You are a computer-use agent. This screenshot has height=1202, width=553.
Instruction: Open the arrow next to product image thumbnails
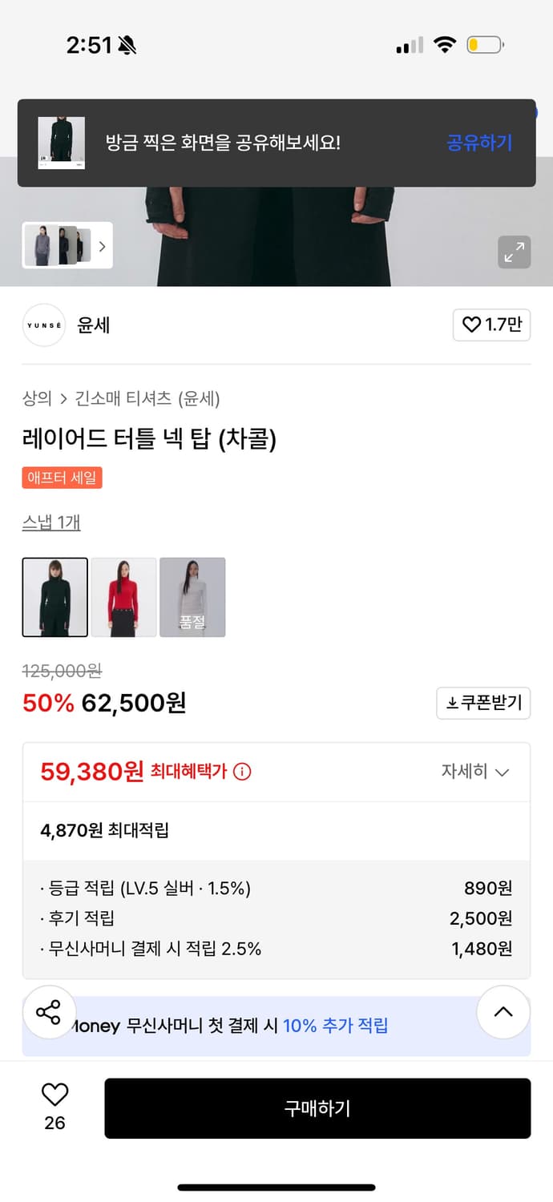click(102, 246)
